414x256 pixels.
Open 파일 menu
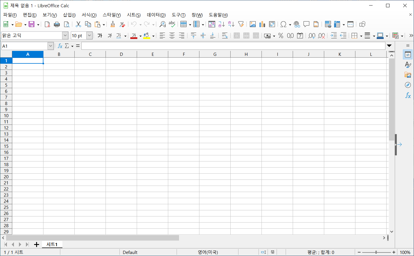(10, 15)
